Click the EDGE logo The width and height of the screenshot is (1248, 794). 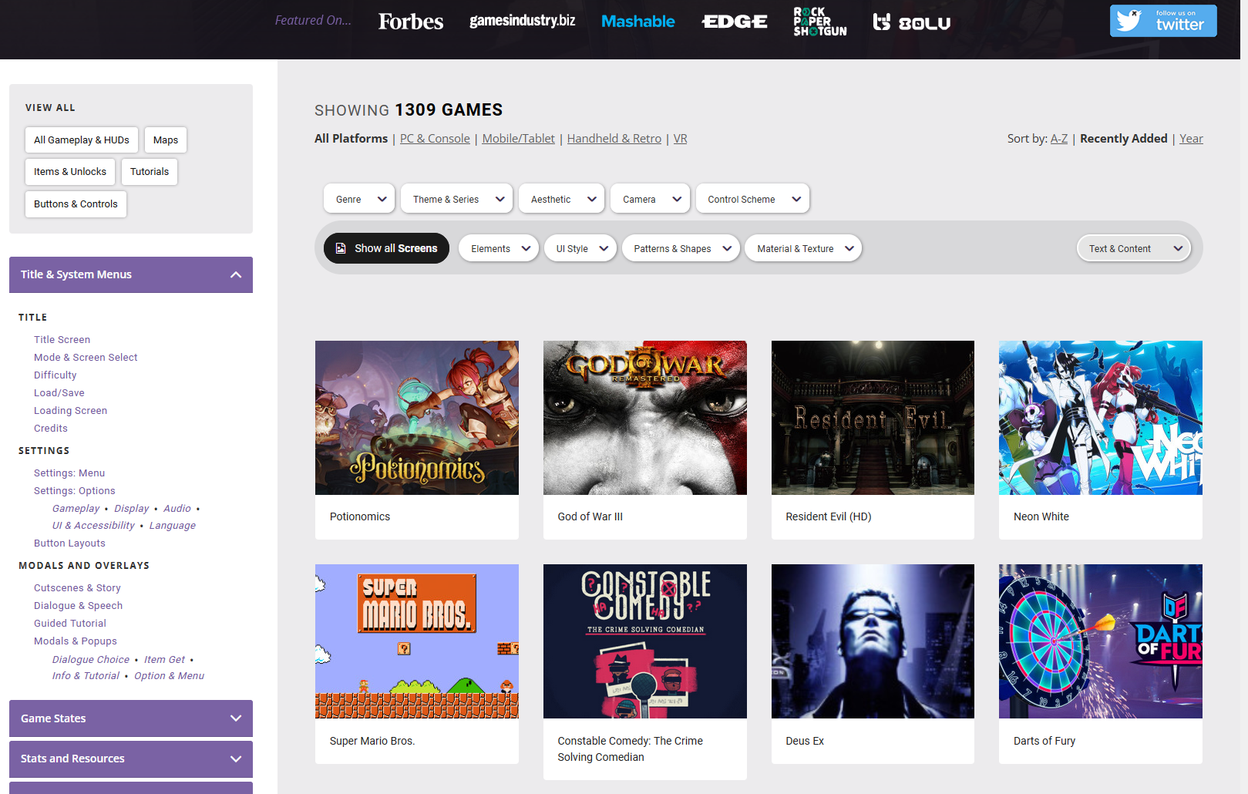735,22
